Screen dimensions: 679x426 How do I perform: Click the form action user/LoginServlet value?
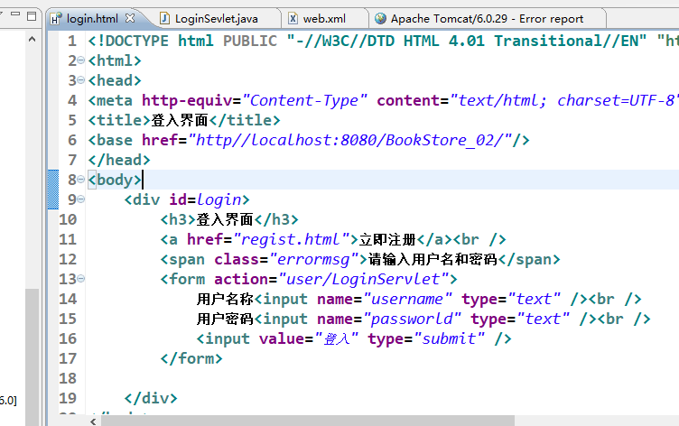click(x=363, y=279)
